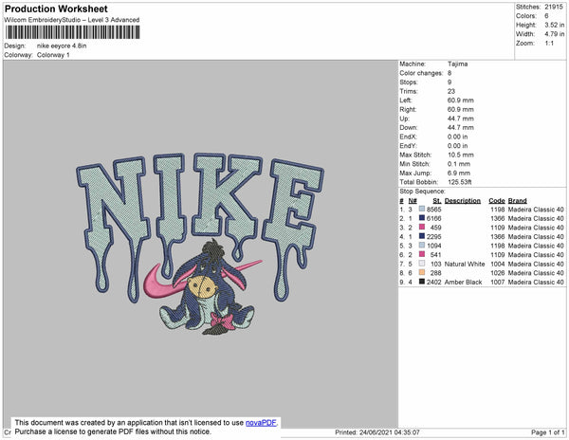Viewport: 569px width, 440px height.
Task: Click the machine value 'Tajima'
Action: pos(458,64)
